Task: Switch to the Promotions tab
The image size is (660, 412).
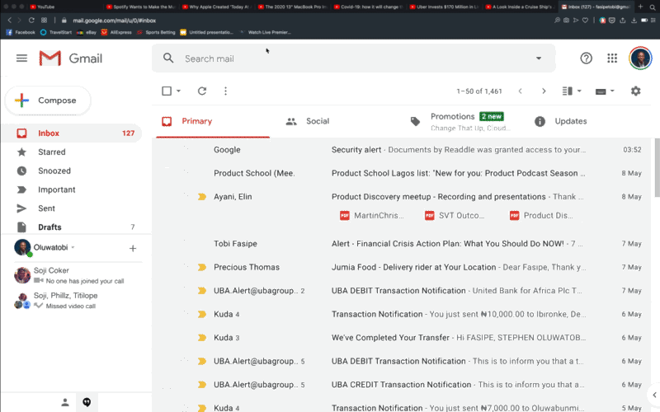Action: click(463, 121)
